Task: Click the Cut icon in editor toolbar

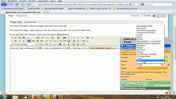Action: 15,38
